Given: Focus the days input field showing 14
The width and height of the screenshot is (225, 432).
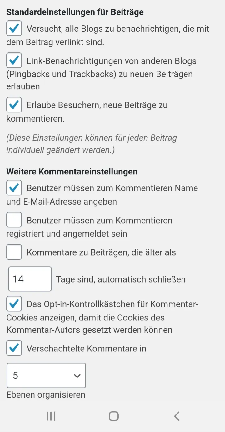Looking at the screenshot, I should (x=30, y=279).
